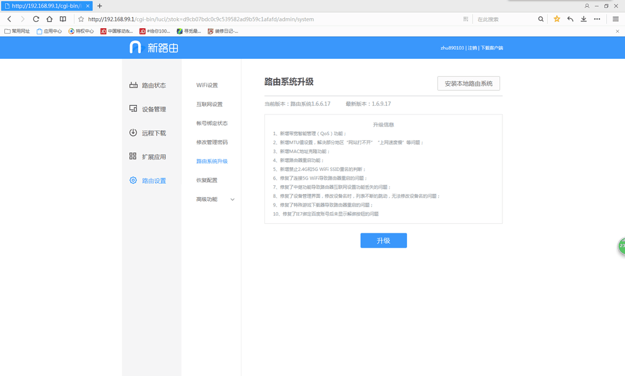Open the browser downloads icon

[x=584, y=19]
